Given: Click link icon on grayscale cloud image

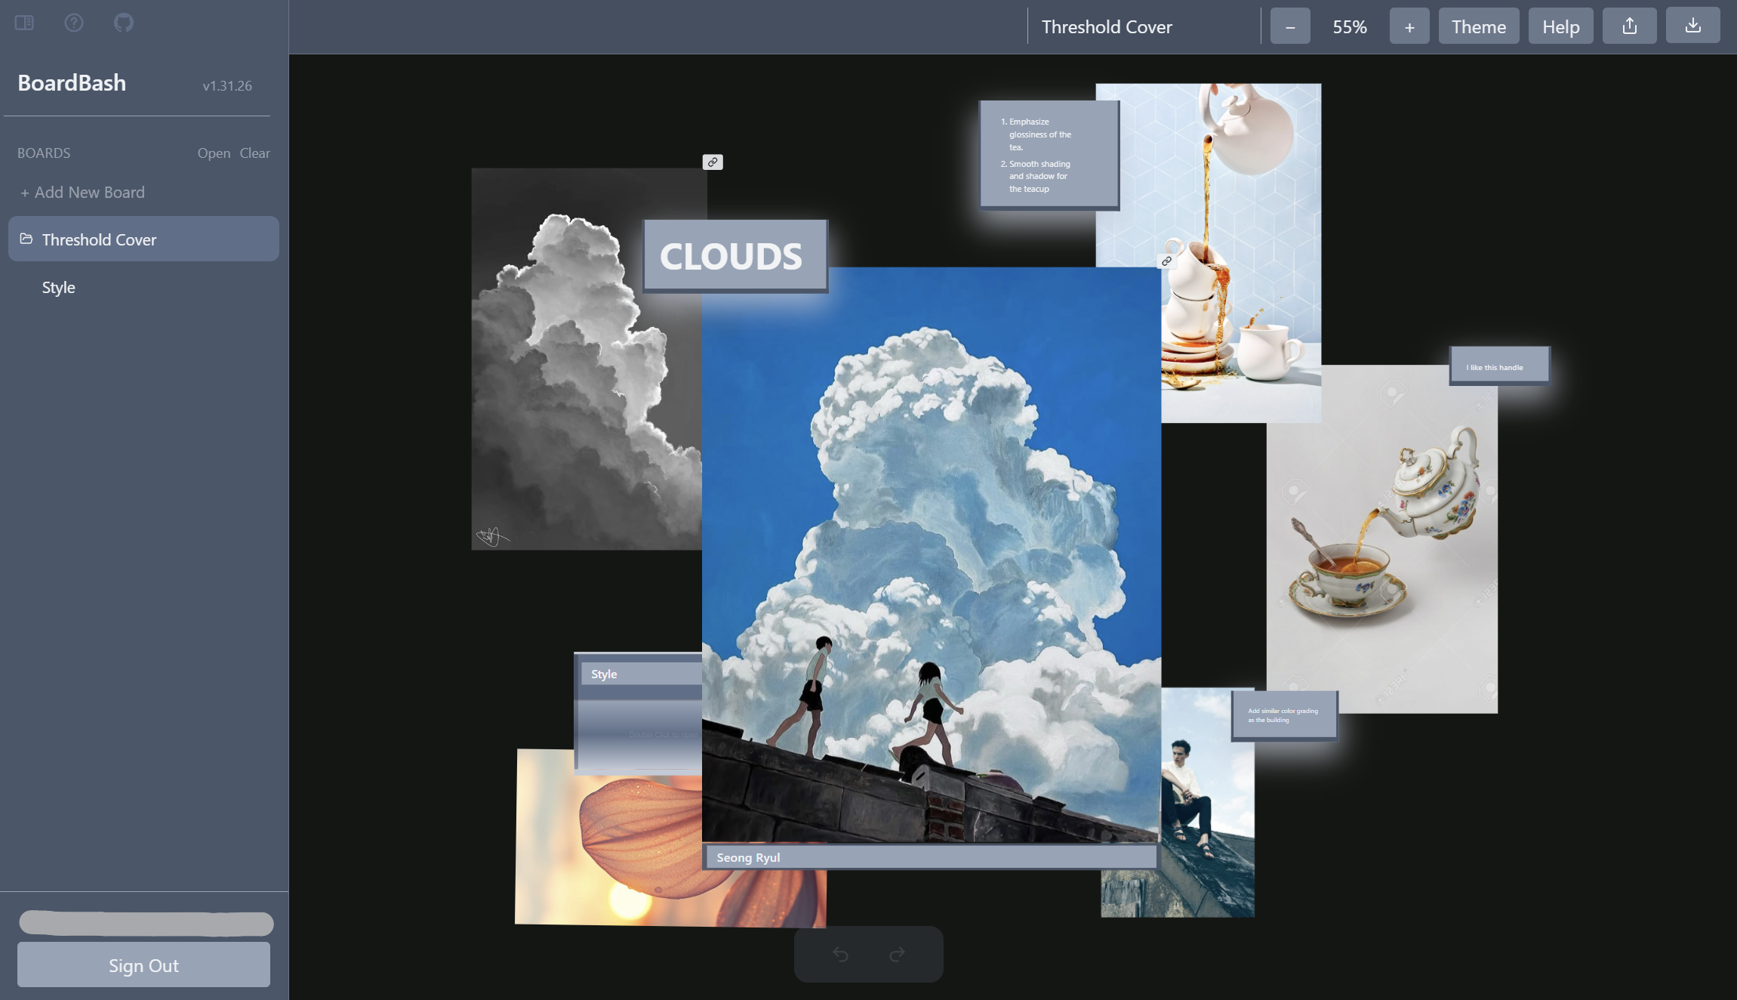Looking at the screenshot, I should [713, 162].
